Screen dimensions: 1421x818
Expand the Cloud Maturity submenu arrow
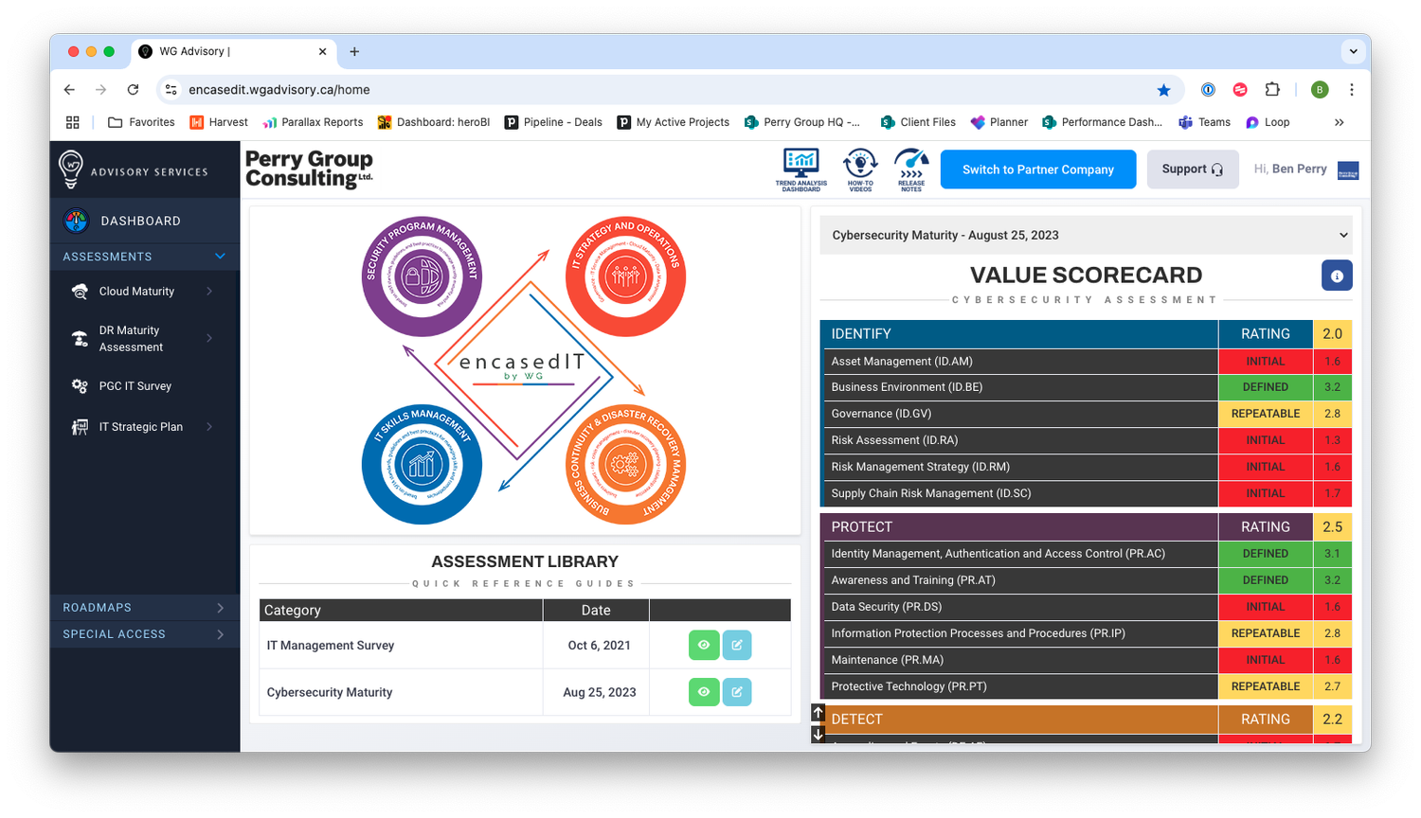(209, 292)
